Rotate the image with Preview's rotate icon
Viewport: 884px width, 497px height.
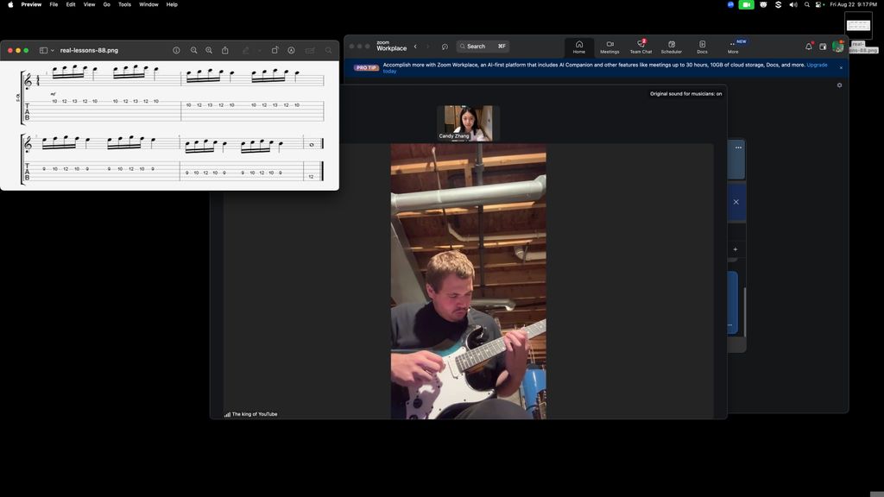point(275,51)
